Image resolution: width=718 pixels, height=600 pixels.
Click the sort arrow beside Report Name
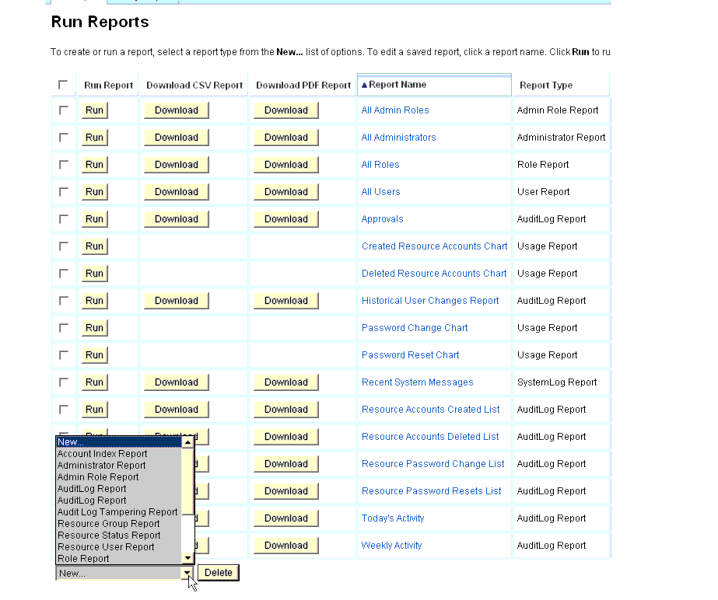(x=365, y=85)
